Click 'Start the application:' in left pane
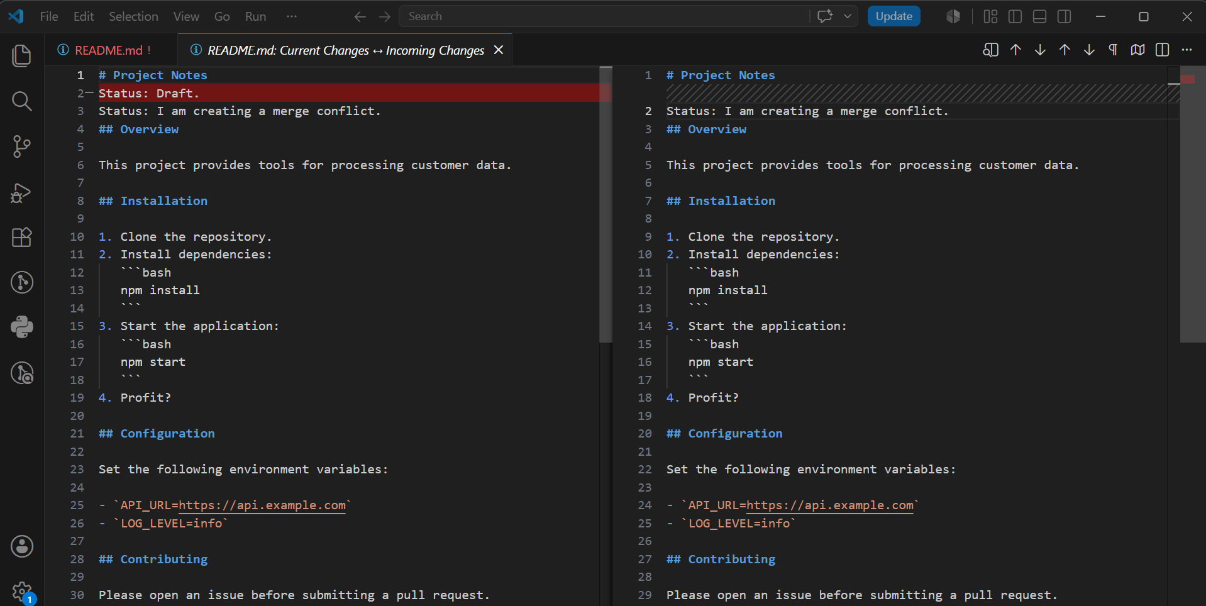The height and width of the screenshot is (606, 1206). point(200,326)
